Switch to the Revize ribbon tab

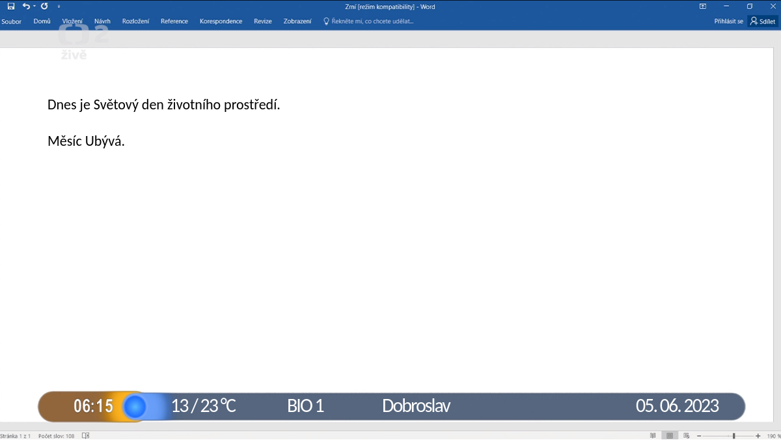263,21
